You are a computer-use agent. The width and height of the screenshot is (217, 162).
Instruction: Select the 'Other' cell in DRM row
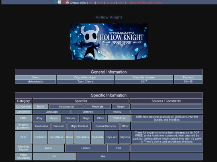tap(100, 118)
